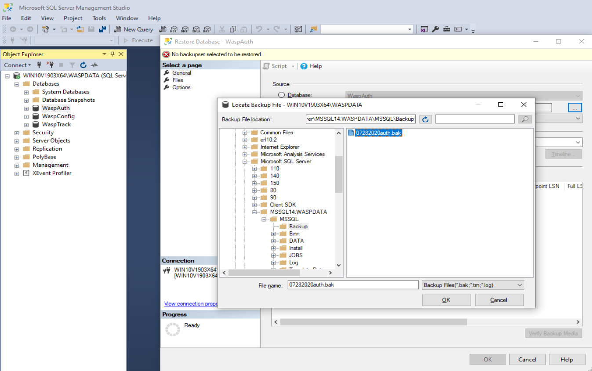592x371 pixels.
Task: Click Cancel in Locate Backup File dialog
Action: (499, 300)
